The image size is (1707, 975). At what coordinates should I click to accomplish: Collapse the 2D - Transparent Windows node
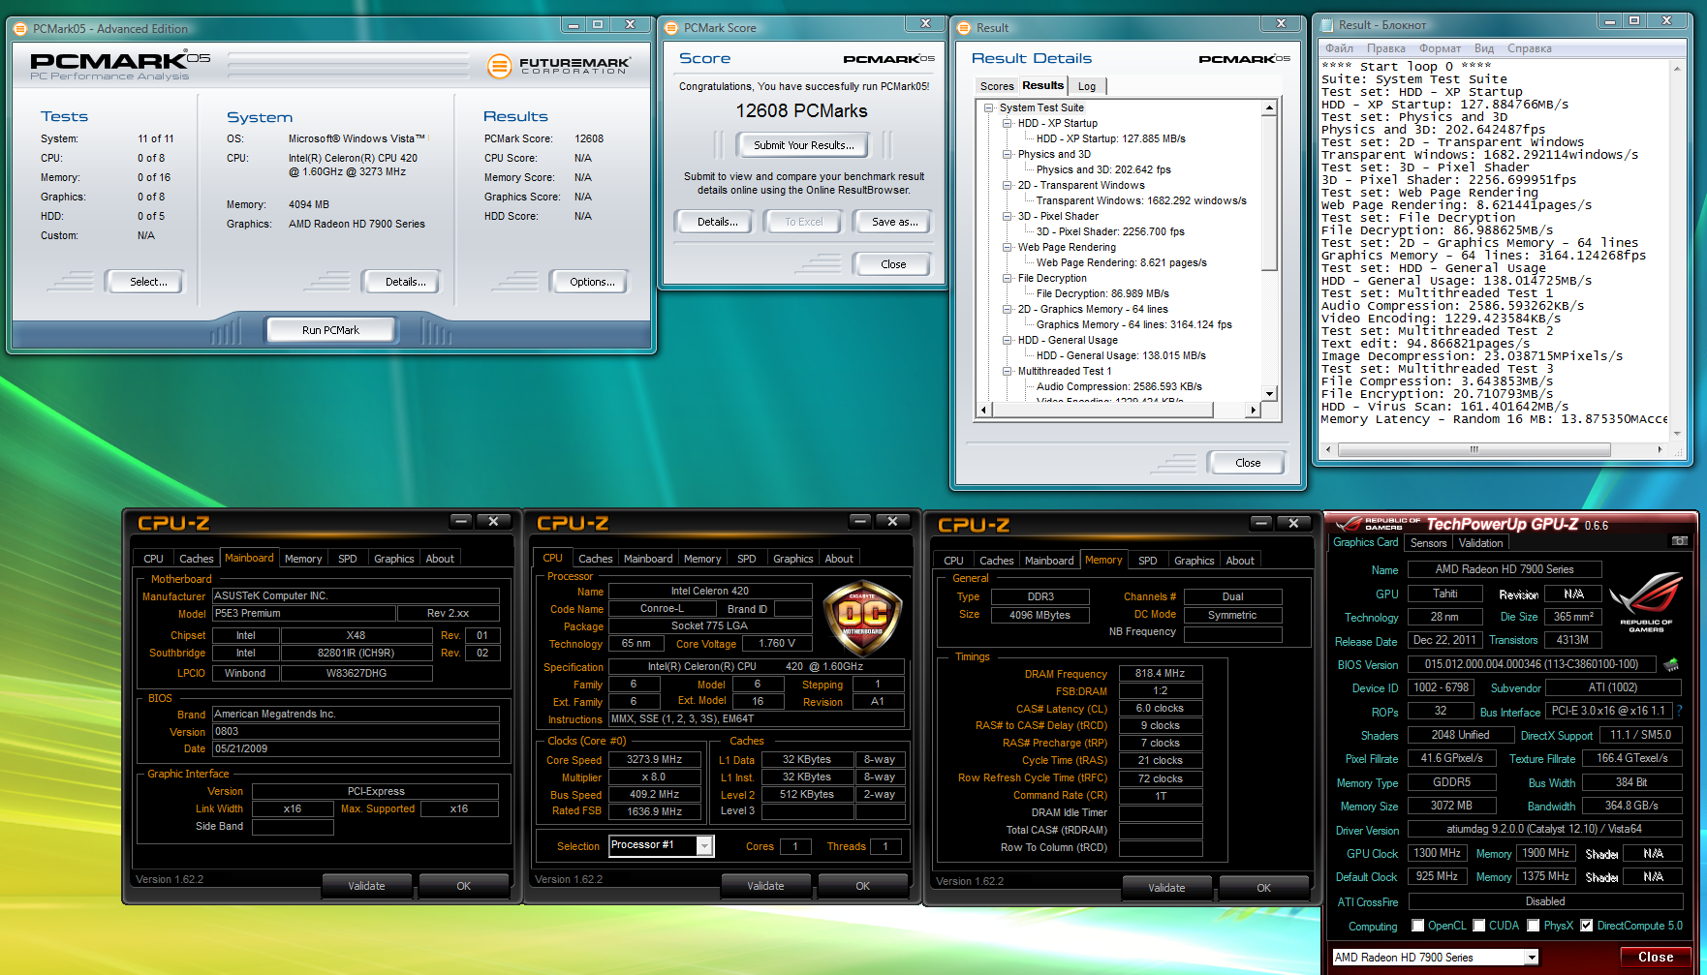click(1008, 186)
